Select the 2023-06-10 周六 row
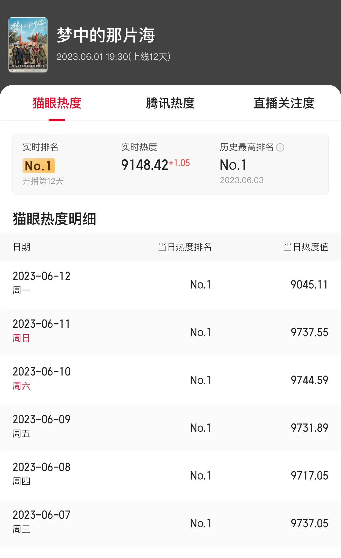Viewport: 341px width, 558px height. pyautogui.click(x=170, y=380)
